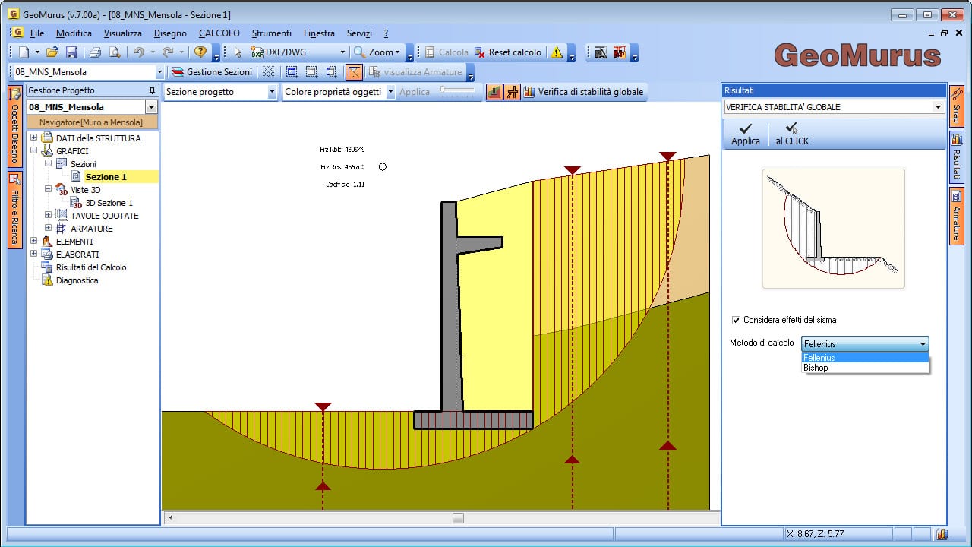Save project with the floppy disk icon
The width and height of the screenshot is (972, 547).
point(71,52)
